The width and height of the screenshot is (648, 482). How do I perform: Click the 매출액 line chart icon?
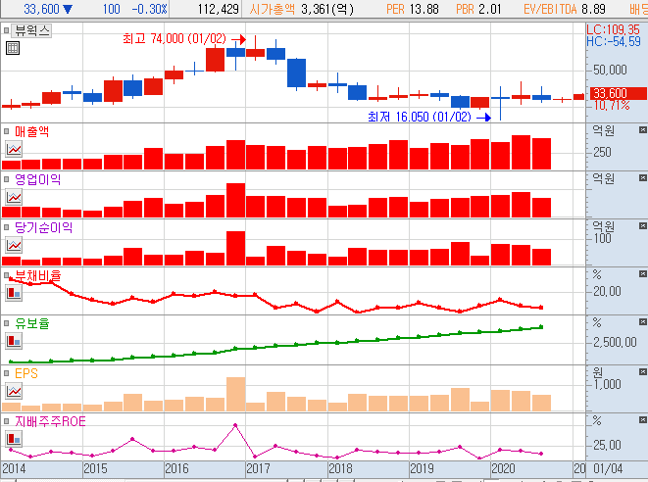[14, 149]
